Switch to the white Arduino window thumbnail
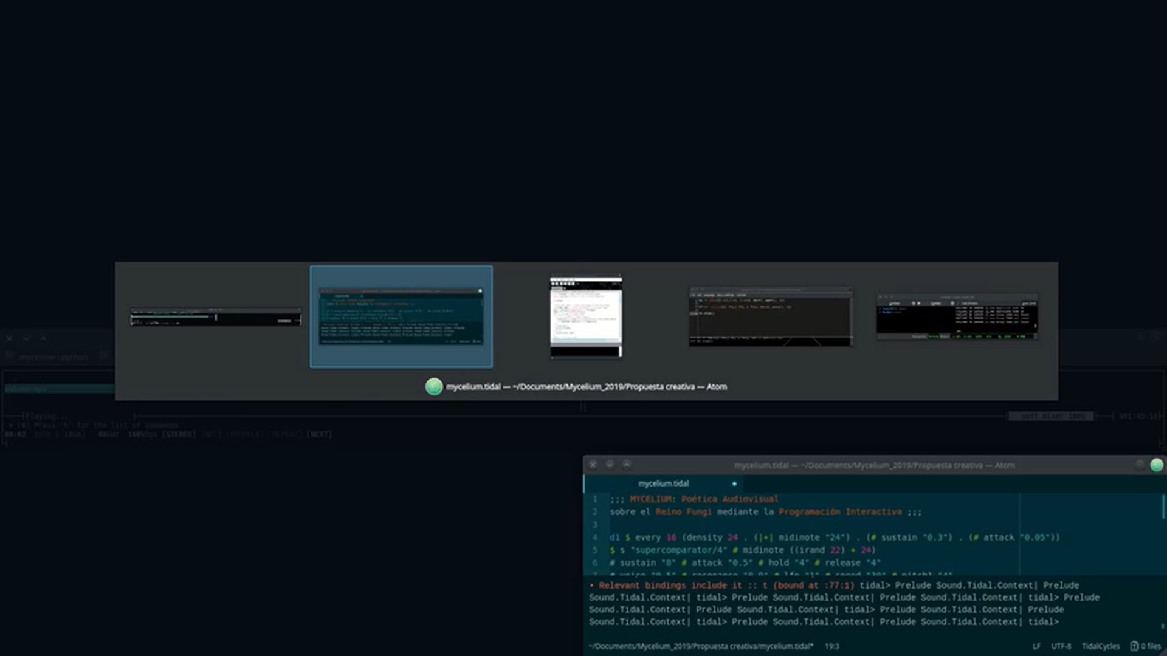This screenshot has height=656, width=1167. click(586, 316)
